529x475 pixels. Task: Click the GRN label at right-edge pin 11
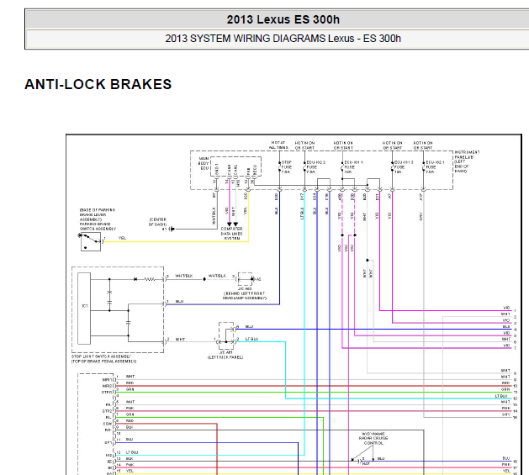pos(505,389)
